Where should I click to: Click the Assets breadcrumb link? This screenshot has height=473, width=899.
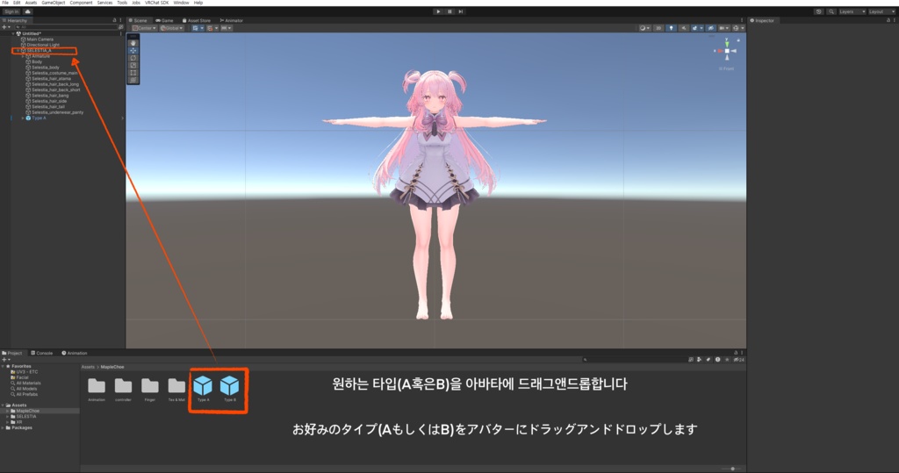tap(88, 367)
